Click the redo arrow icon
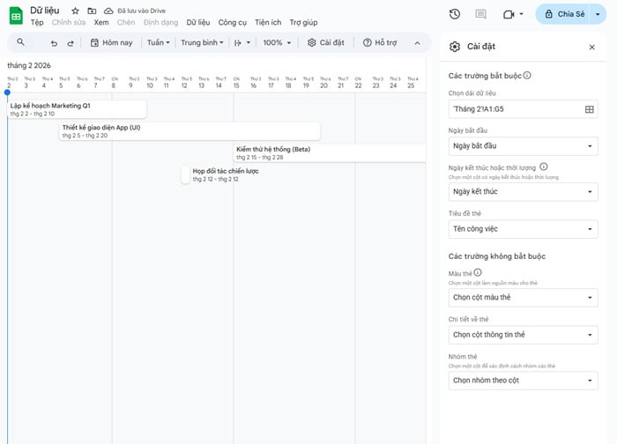Viewport: 617px width, 444px height. 71,42
